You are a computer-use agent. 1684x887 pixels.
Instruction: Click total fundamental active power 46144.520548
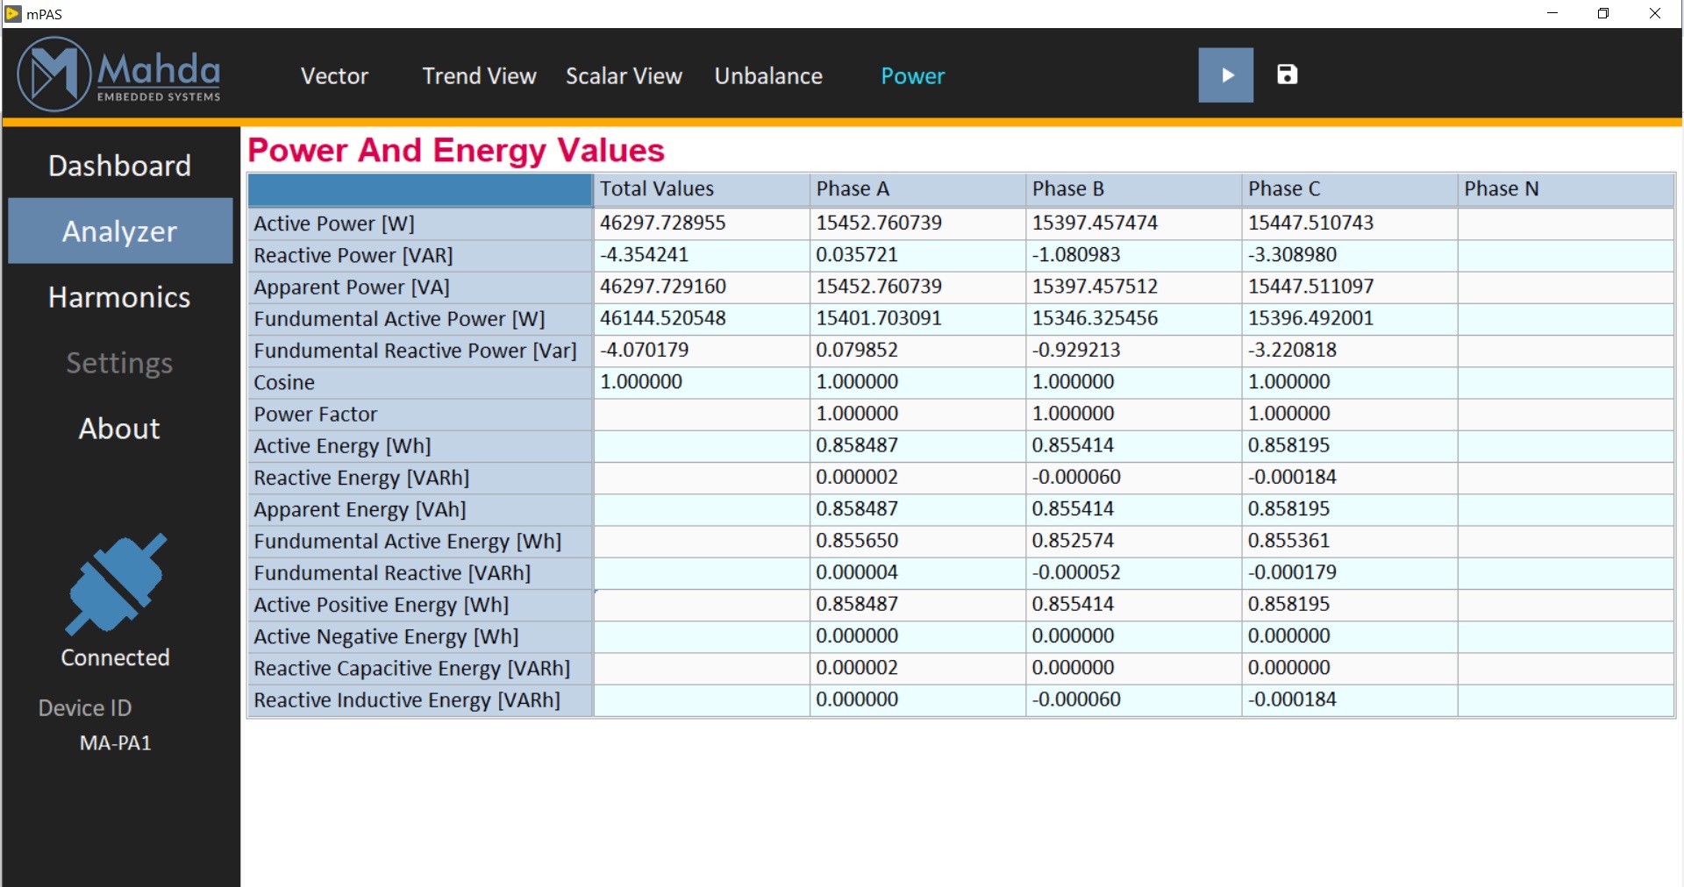click(x=701, y=319)
